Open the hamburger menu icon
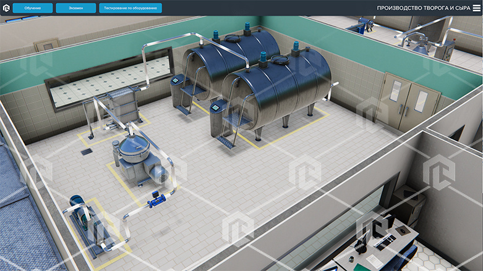 point(476,8)
